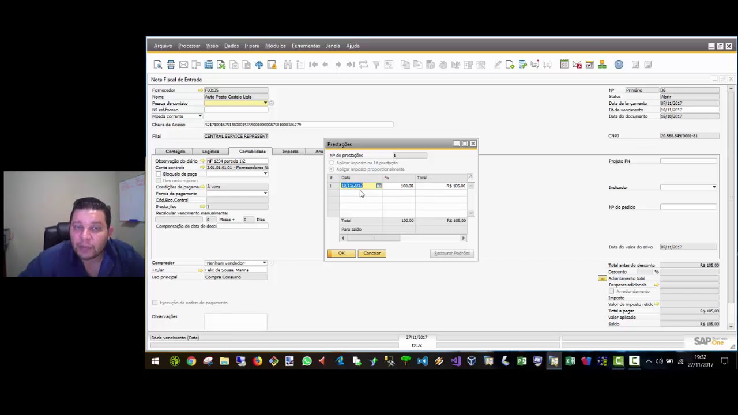
Task: Toggle Arredondamento checkbox
Action: tap(612, 291)
